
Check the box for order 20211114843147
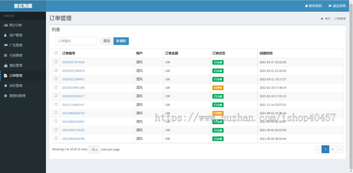(x=56, y=104)
